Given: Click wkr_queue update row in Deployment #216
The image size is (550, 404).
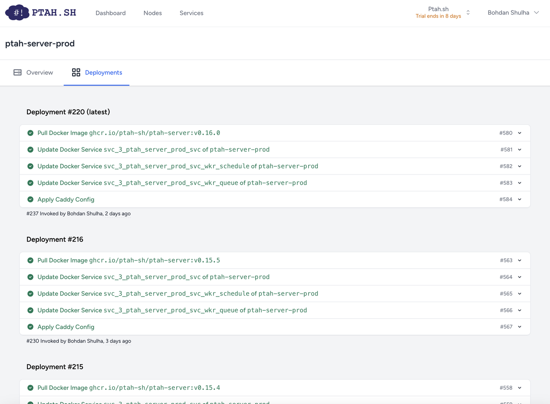Looking at the screenshot, I should pyautogui.click(x=275, y=310).
